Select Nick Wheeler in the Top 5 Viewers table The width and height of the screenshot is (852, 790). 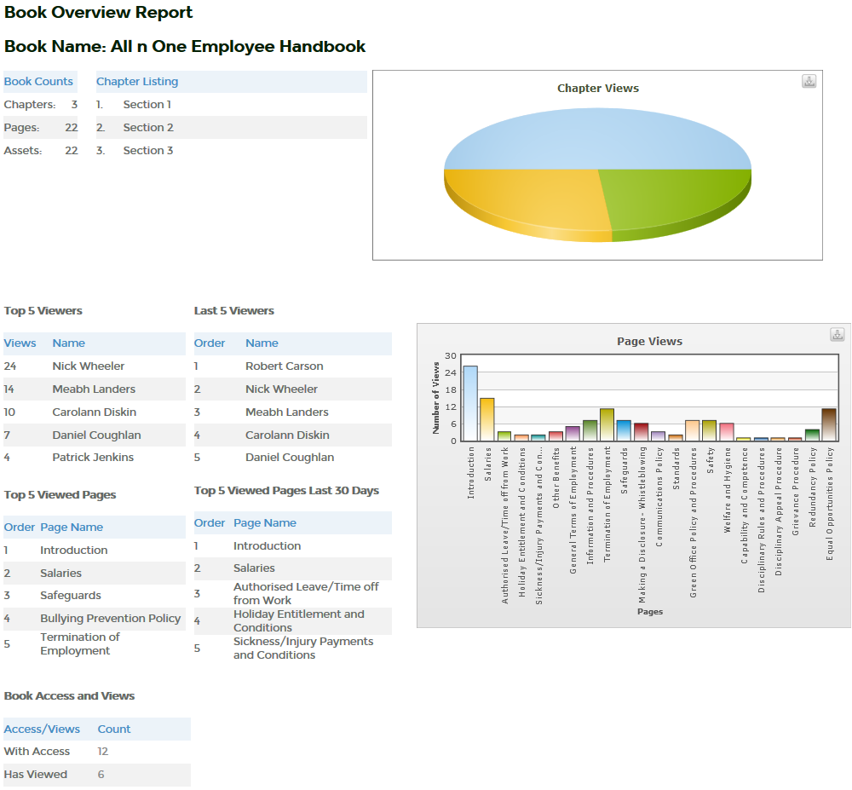(x=89, y=366)
